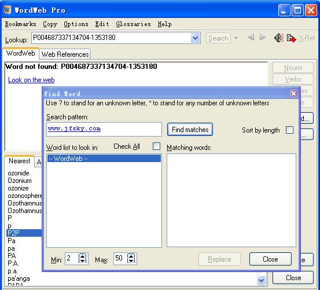Close the Find Word dialog with X
The image size is (320, 290).
[x=293, y=93]
